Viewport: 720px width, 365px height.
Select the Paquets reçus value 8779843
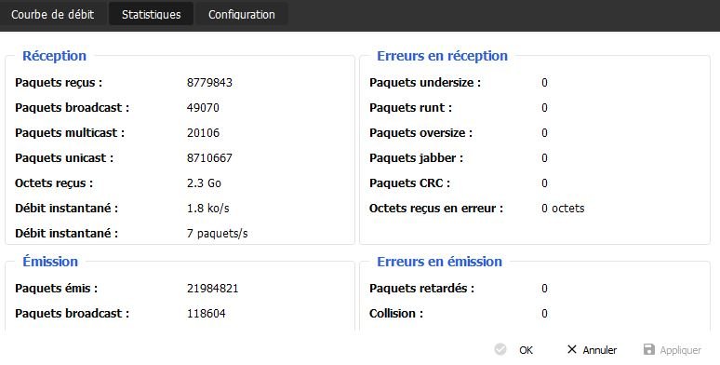click(x=209, y=83)
